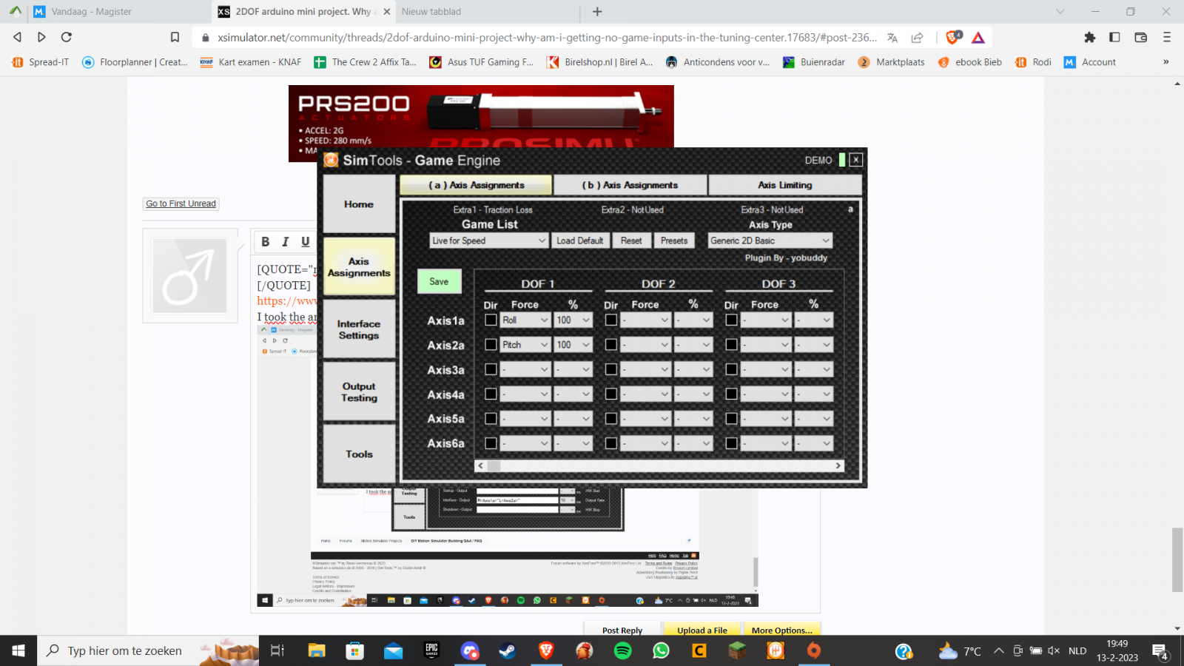
Task: Open the Brave wallet icon
Action: click(x=1140, y=37)
